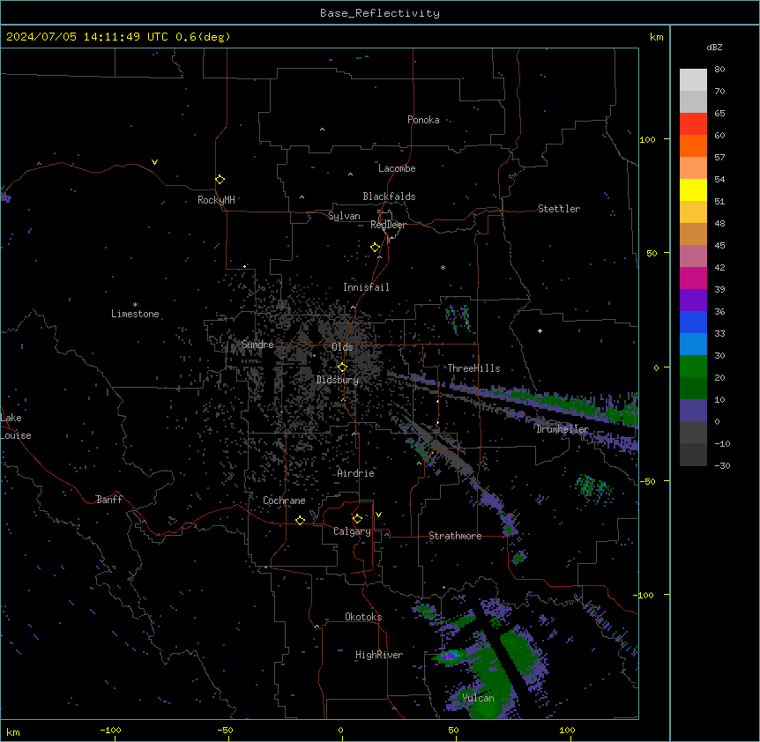Click the yellow v marker northwest of RockyMH
Viewport: 760px width, 742px height.
point(154,162)
